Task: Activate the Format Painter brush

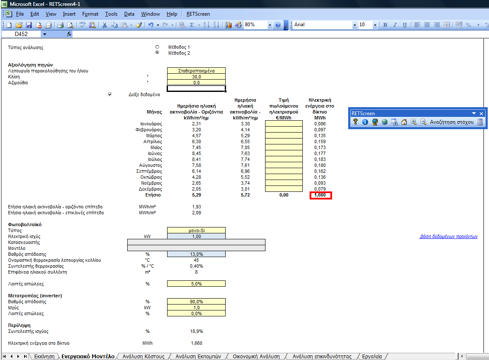Action: pos(139,25)
